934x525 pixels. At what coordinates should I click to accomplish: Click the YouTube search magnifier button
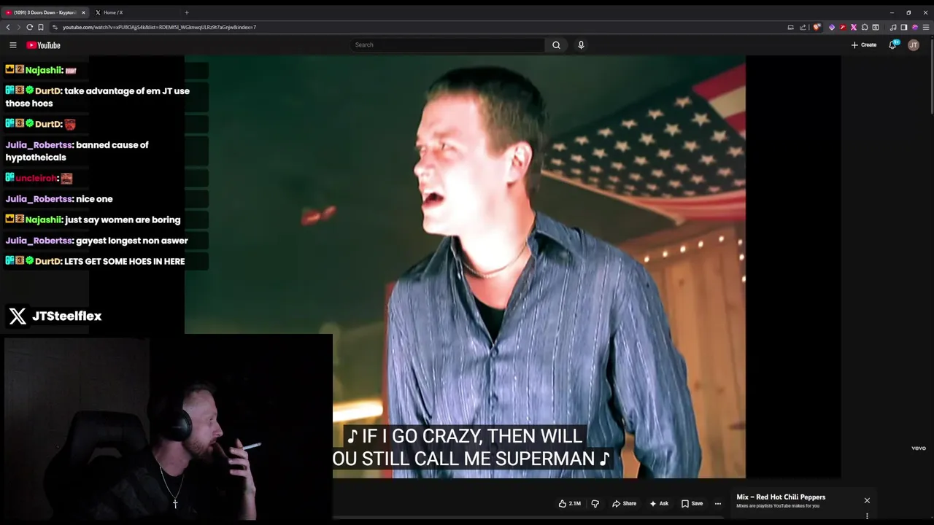[556, 45]
